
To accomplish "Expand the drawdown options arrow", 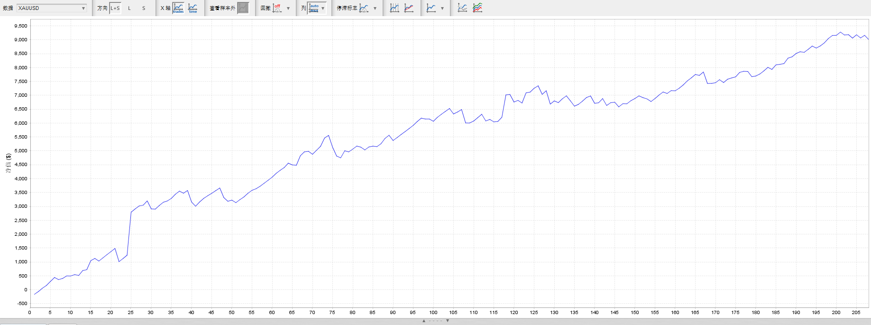I will pyautogui.click(x=288, y=8).
